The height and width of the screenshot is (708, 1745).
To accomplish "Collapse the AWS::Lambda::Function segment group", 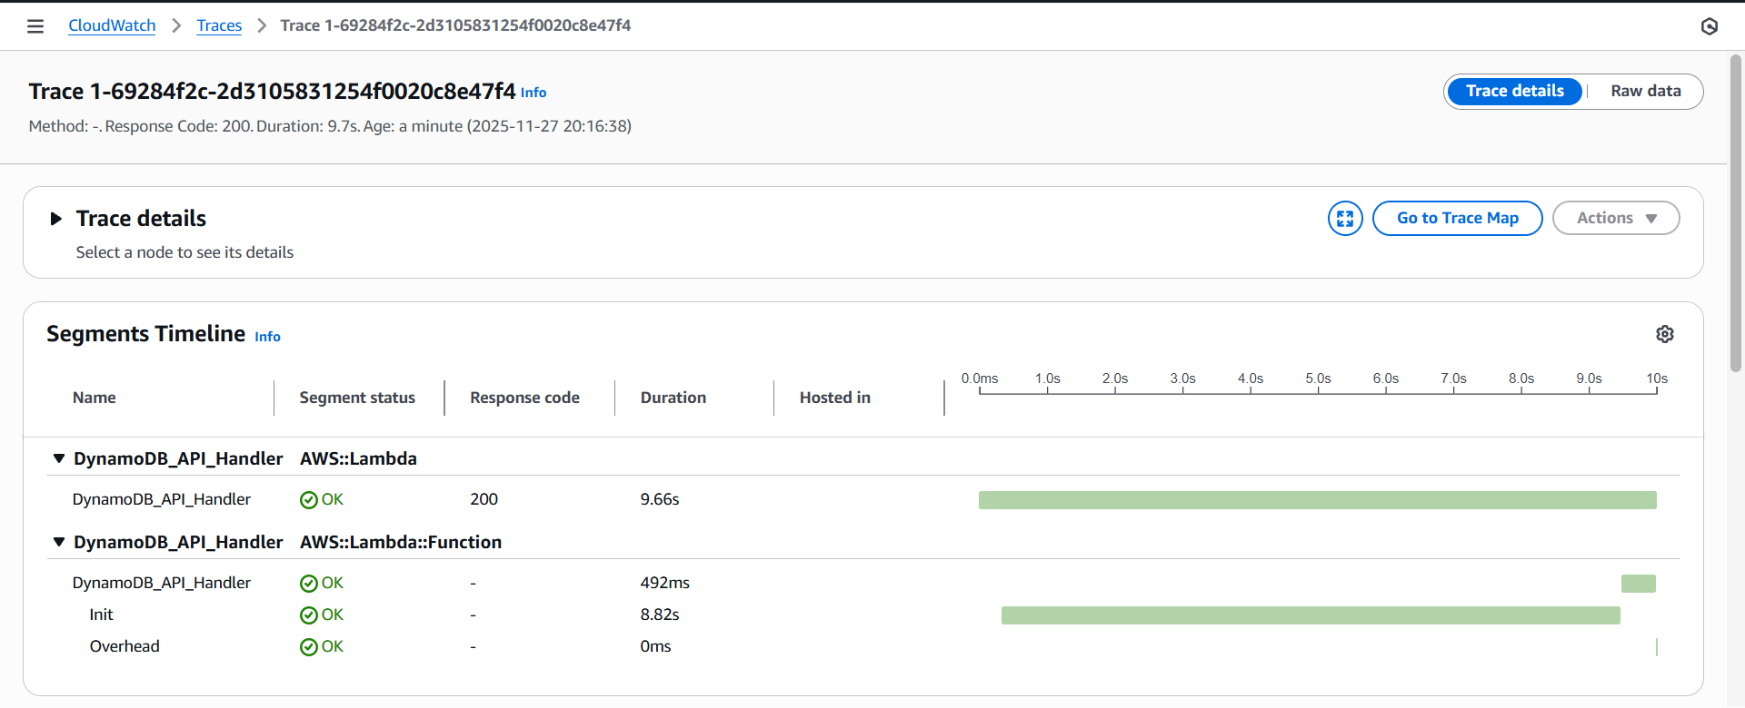I will click(59, 543).
